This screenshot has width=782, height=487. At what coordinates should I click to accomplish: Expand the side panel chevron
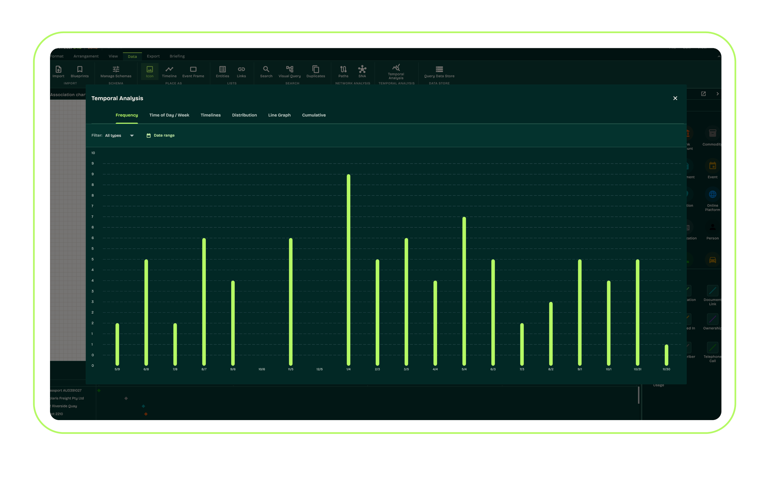717,94
